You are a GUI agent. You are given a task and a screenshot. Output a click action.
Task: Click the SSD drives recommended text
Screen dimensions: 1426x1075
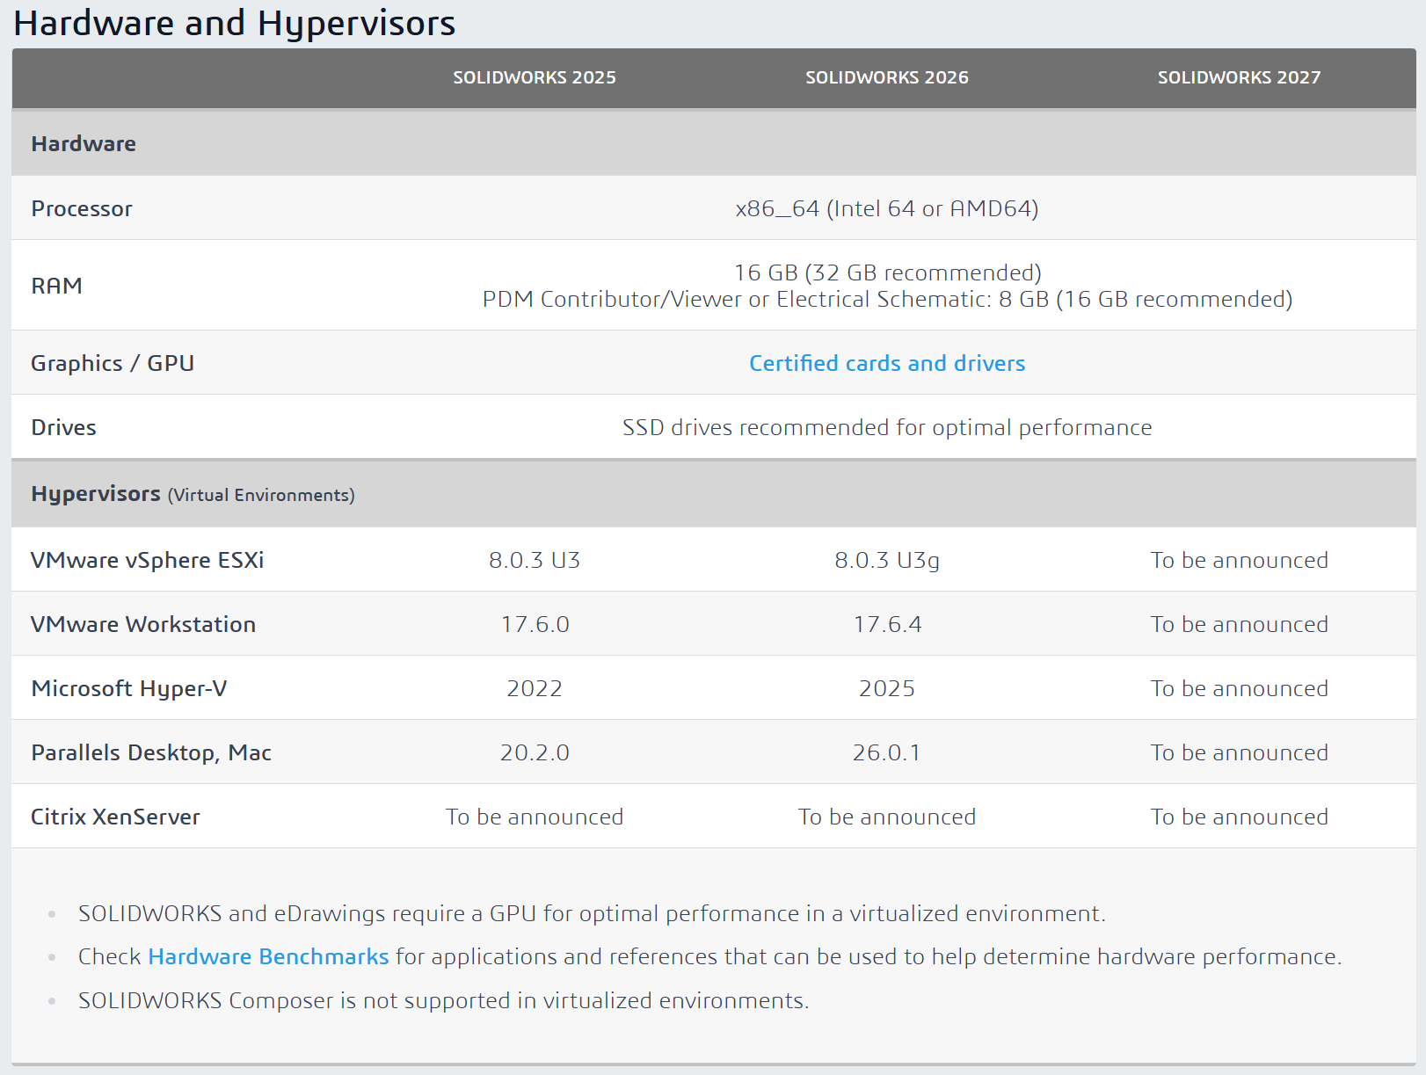887,427
